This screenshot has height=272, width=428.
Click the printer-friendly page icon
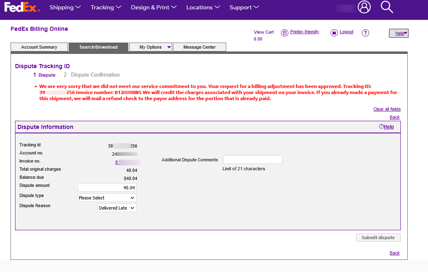click(284, 33)
